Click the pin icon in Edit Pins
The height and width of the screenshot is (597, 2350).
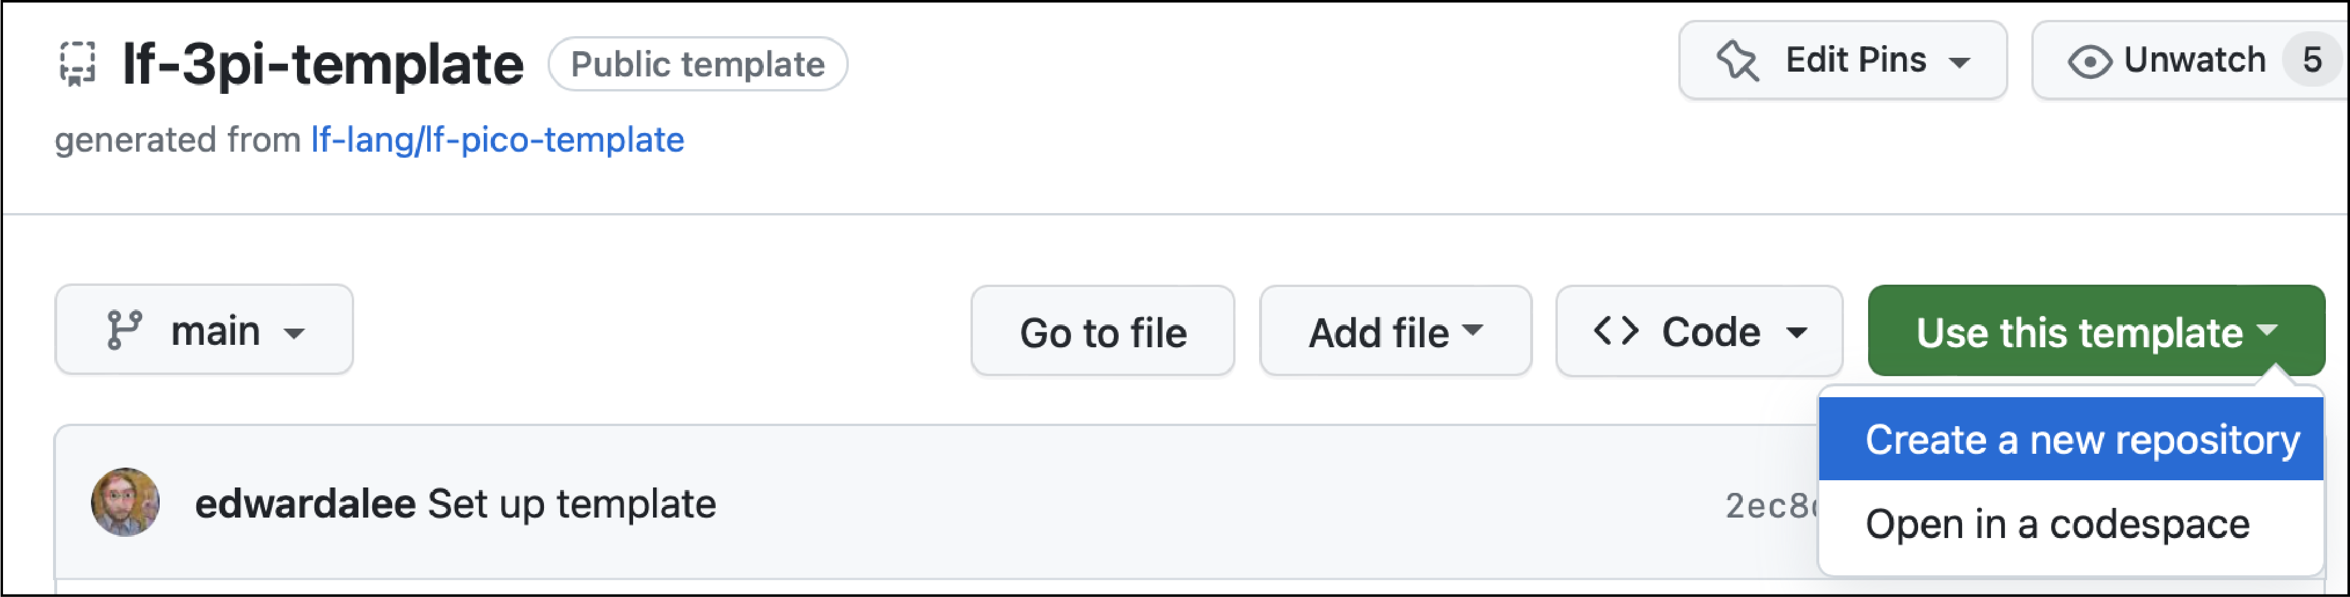[1736, 62]
